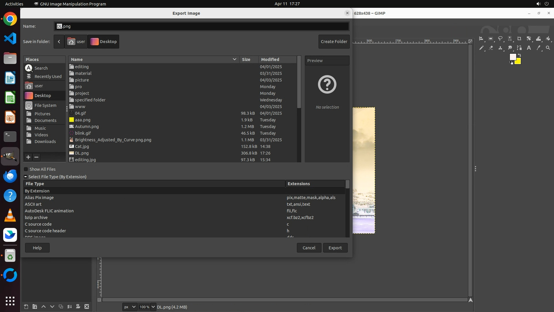Viewport: 554px width, 312px height.
Task: Collapse Select File Type expander
Action: [x=26, y=177]
